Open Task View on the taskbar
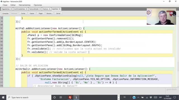179x100 pixels. [x=61, y=97]
